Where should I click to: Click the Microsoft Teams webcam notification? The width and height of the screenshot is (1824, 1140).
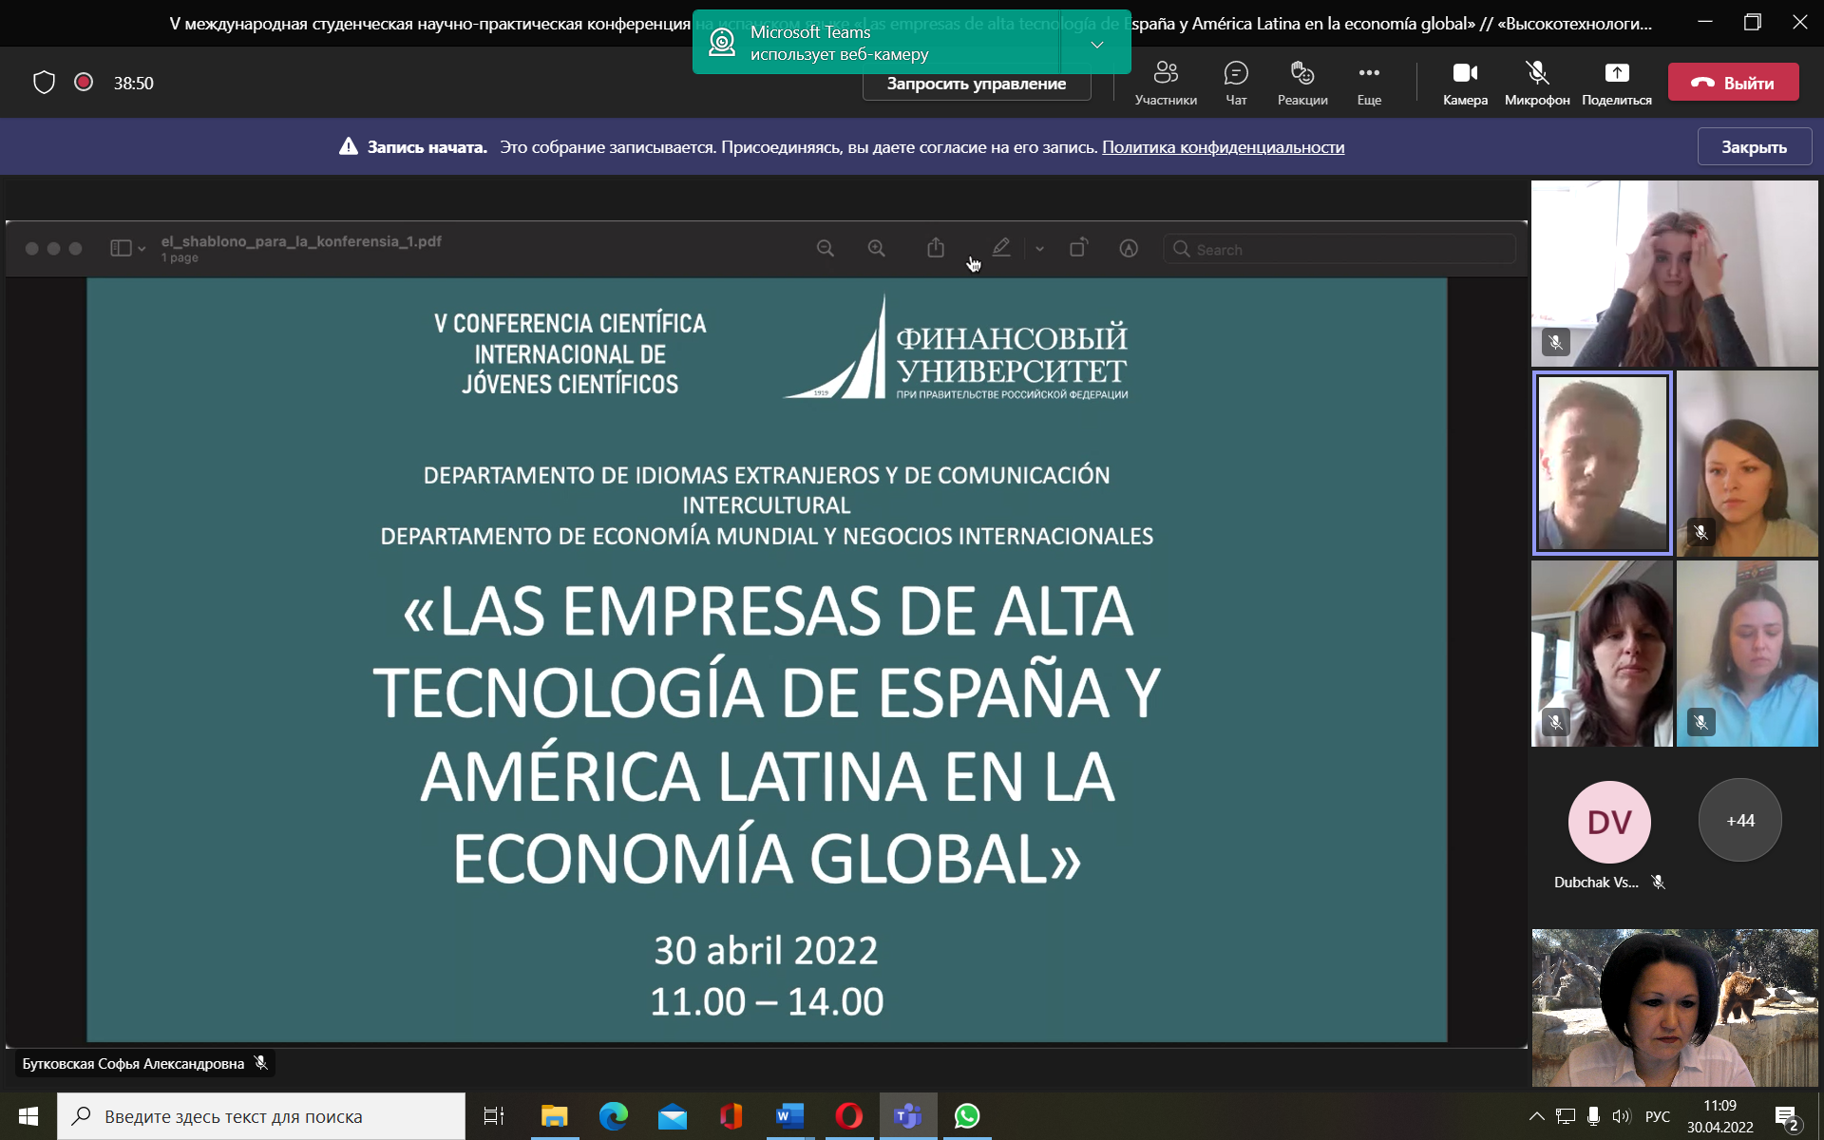pyautogui.click(x=876, y=43)
